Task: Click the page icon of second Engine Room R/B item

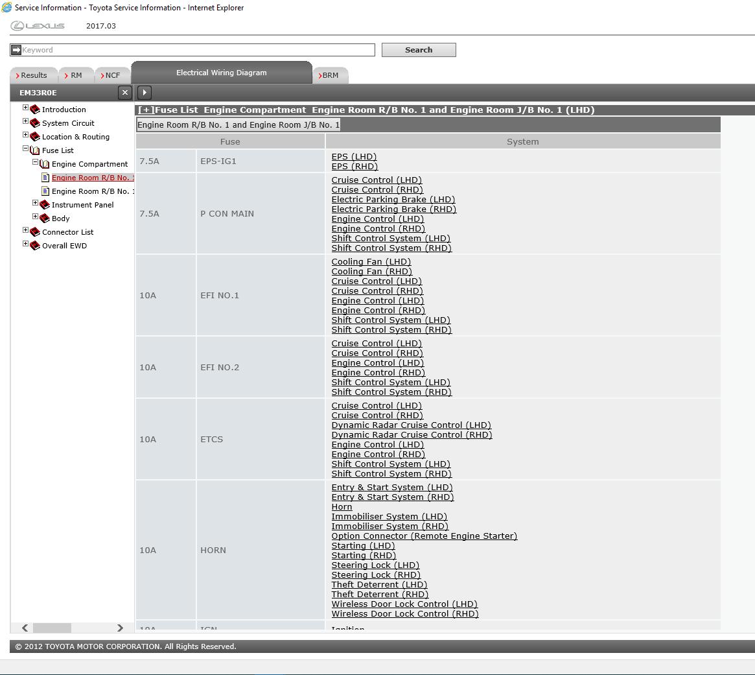Action: [45, 191]
